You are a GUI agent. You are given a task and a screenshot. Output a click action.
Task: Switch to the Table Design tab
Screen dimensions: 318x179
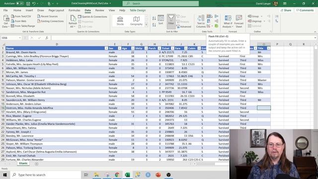pyautogui.click(x=138, y=10)
